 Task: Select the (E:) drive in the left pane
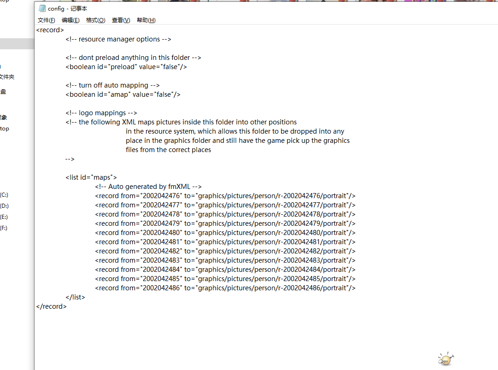pyautogui.click(x=4, y=217)
